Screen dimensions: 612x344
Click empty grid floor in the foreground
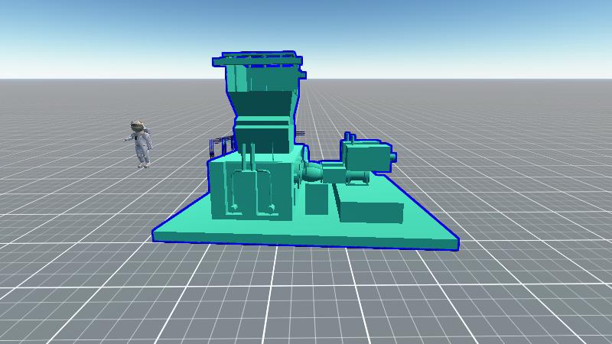click(306, 306)
